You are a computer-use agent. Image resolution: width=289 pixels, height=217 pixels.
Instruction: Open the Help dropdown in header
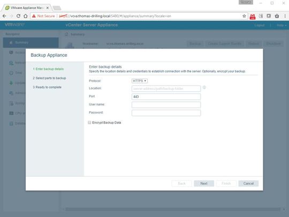click(x=282, y=25)
